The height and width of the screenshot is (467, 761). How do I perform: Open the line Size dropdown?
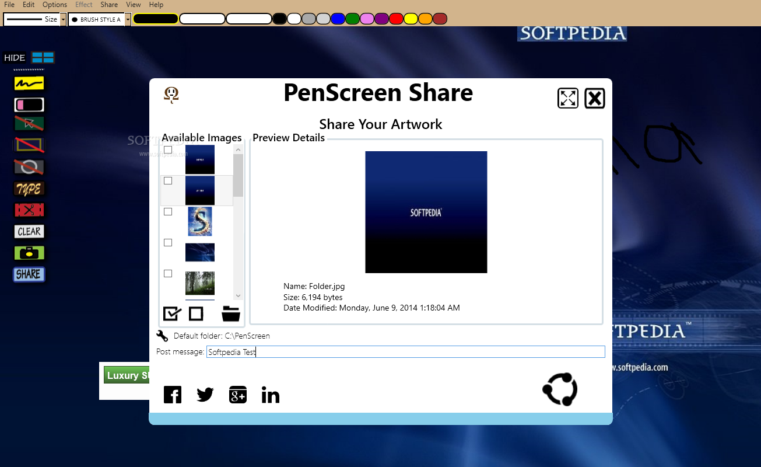pos(63,19)
